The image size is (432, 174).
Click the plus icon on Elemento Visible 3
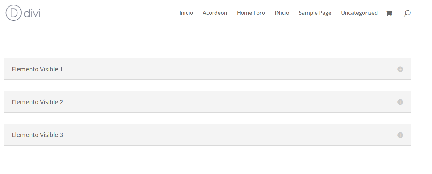click(x=400, y=135)
